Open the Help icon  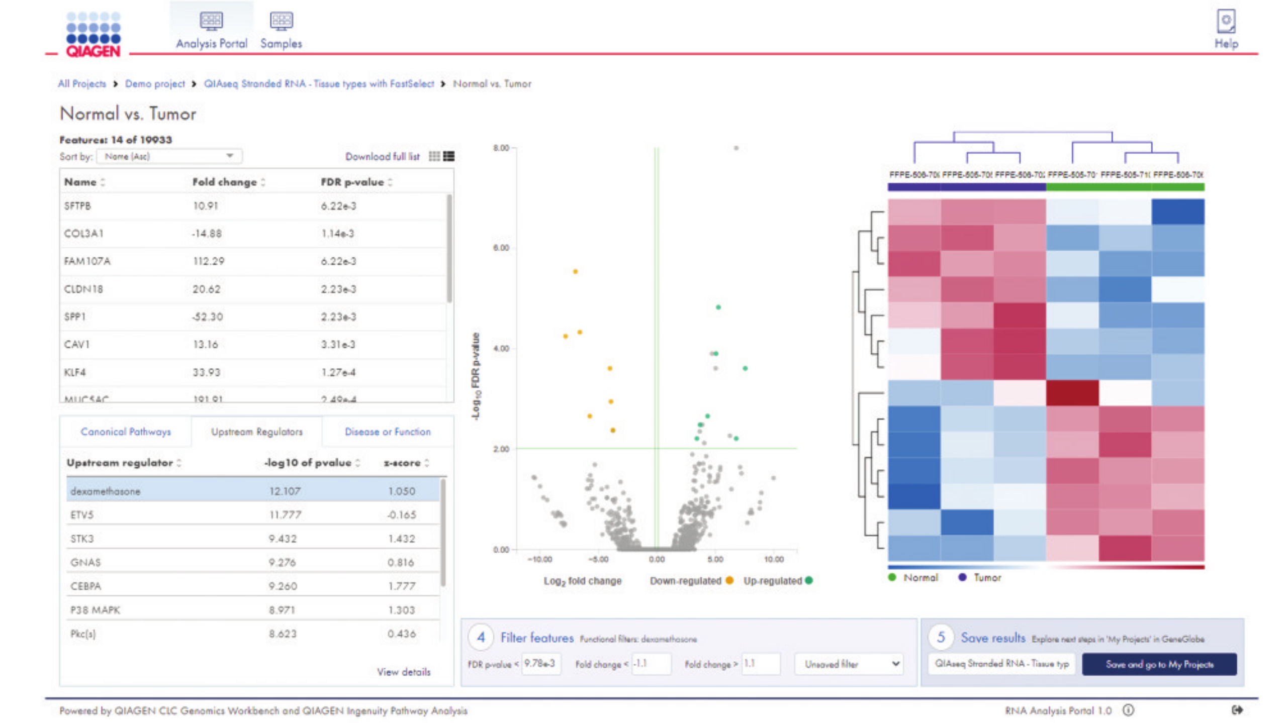click(x=1226, y=22)
